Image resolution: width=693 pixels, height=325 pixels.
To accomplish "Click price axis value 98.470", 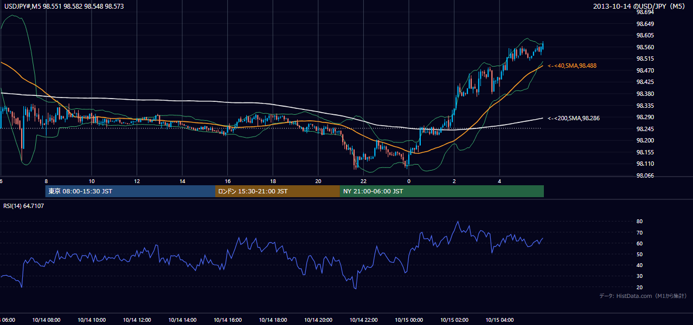I will coord(645,70).
